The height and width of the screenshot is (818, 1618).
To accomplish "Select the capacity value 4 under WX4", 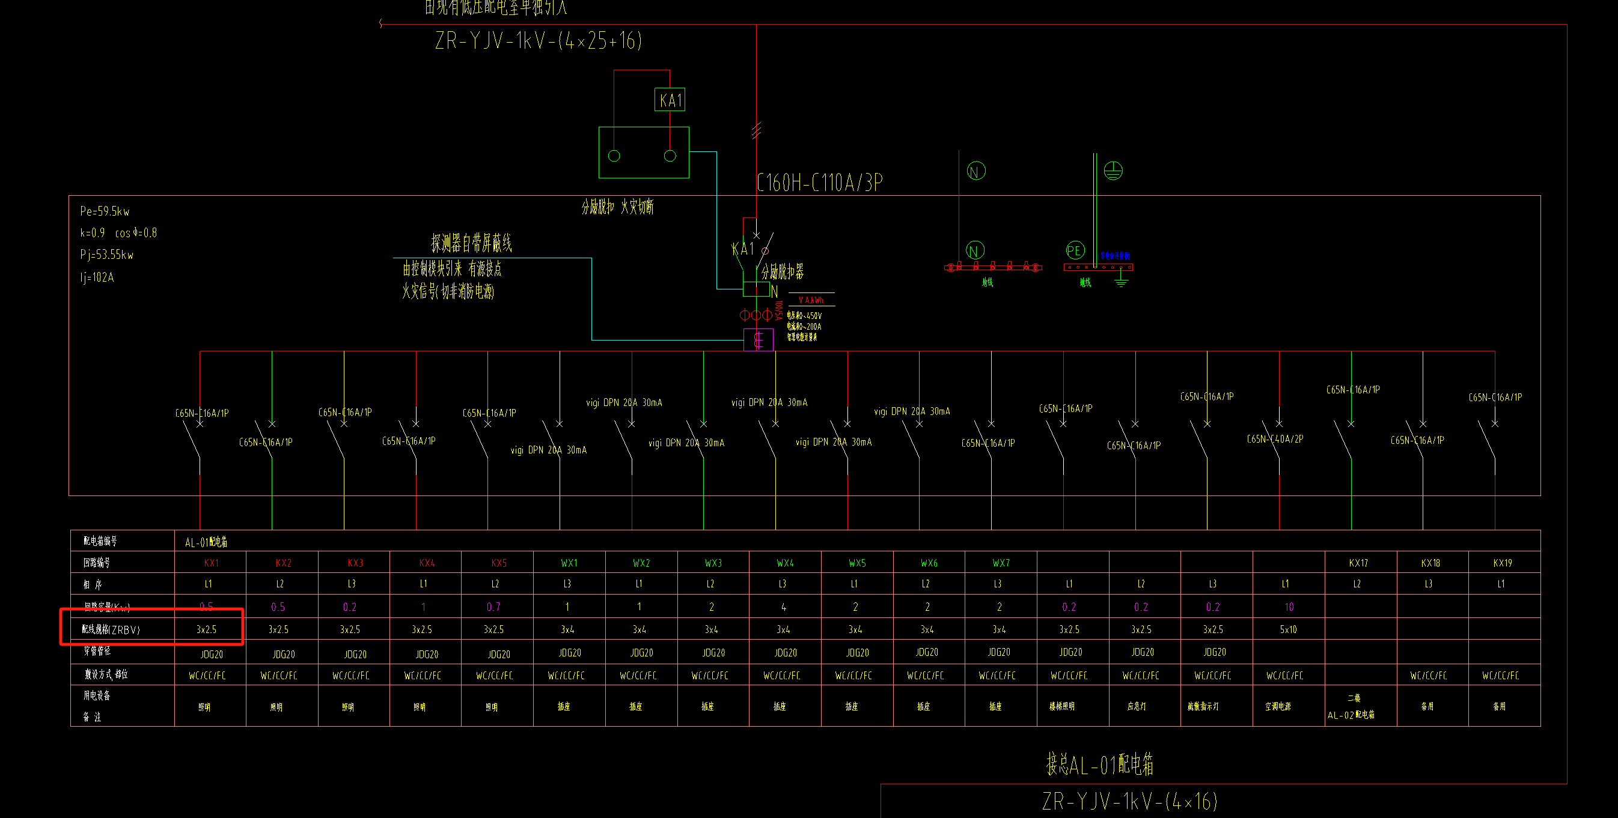I will (x=783, y=607).
